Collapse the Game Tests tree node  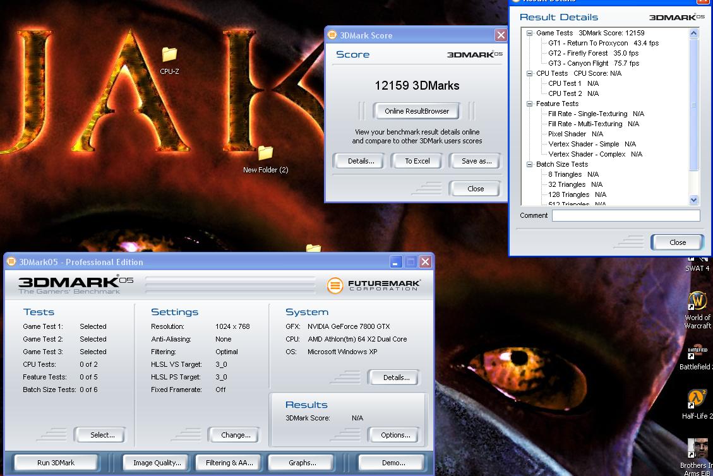tap(529, 33)
